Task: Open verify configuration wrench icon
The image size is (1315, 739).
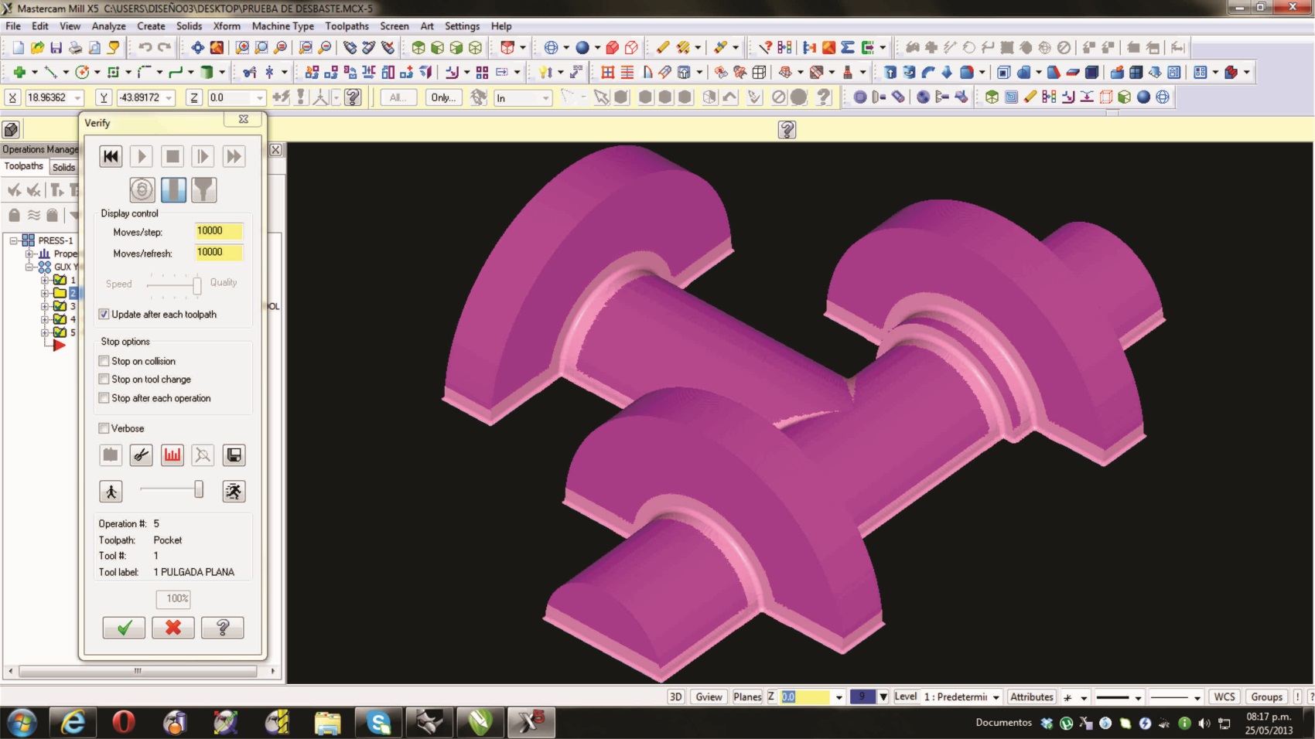Action: click(141, 455)
